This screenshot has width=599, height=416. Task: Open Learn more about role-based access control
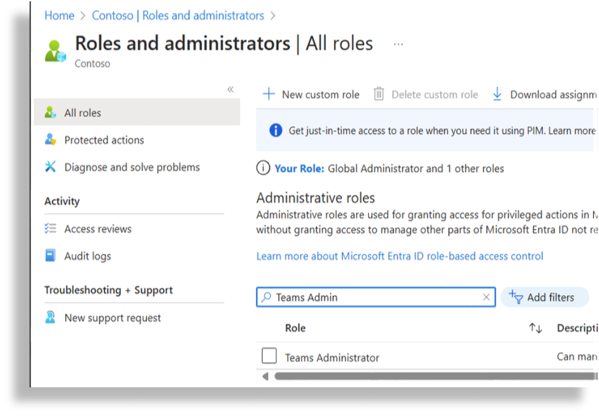399,256
